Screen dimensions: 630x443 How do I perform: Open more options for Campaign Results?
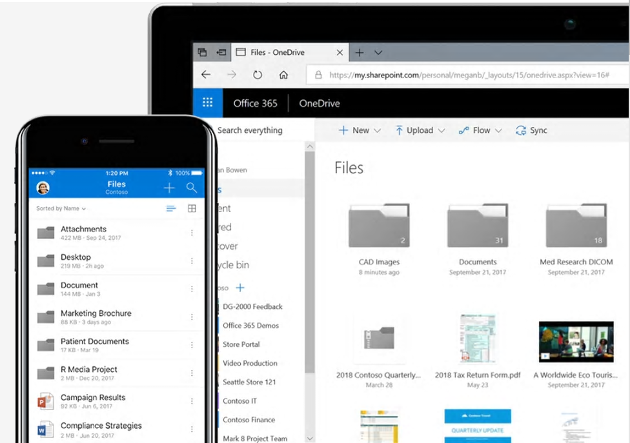pyautogui.click(x=192, y=401)
